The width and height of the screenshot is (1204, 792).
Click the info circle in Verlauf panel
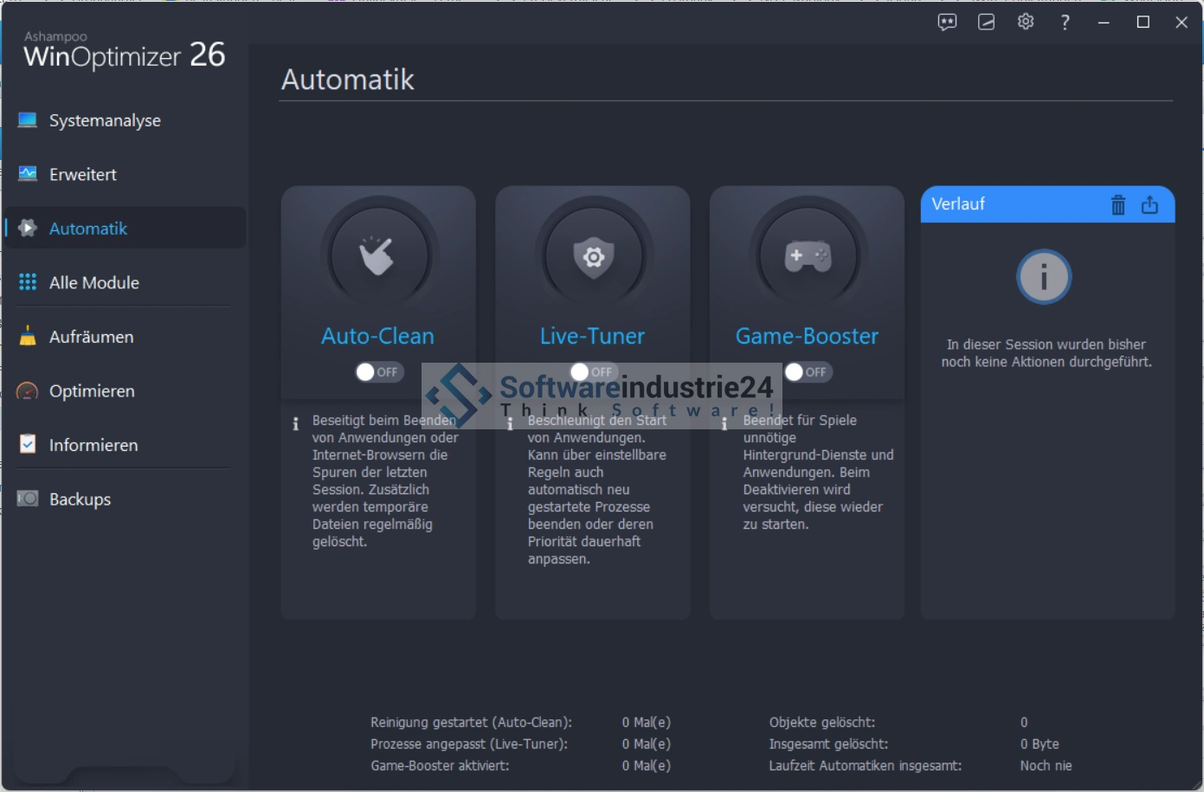(1044, 278)
